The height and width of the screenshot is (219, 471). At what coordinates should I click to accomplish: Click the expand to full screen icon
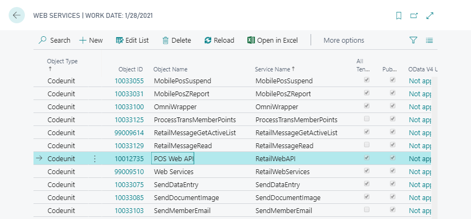[x=430, y=16]
